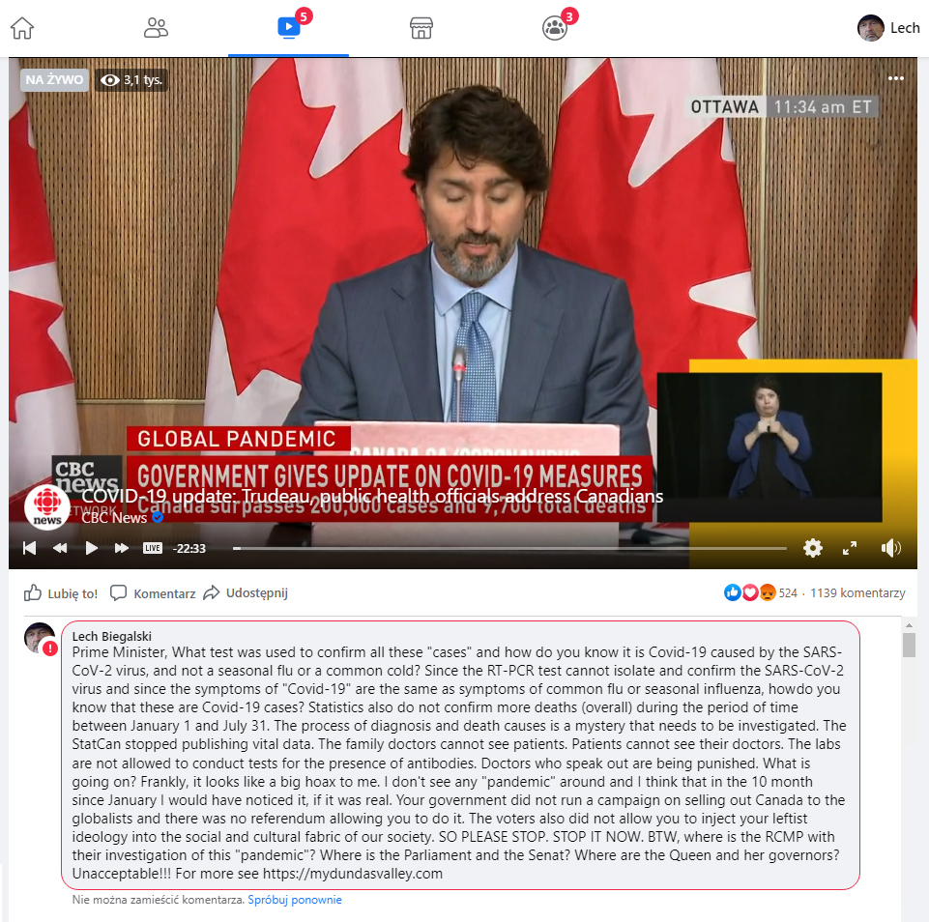This screenshot has width=929, height=922.
Task: Open the Watch video tab
Action: point(288,27)
